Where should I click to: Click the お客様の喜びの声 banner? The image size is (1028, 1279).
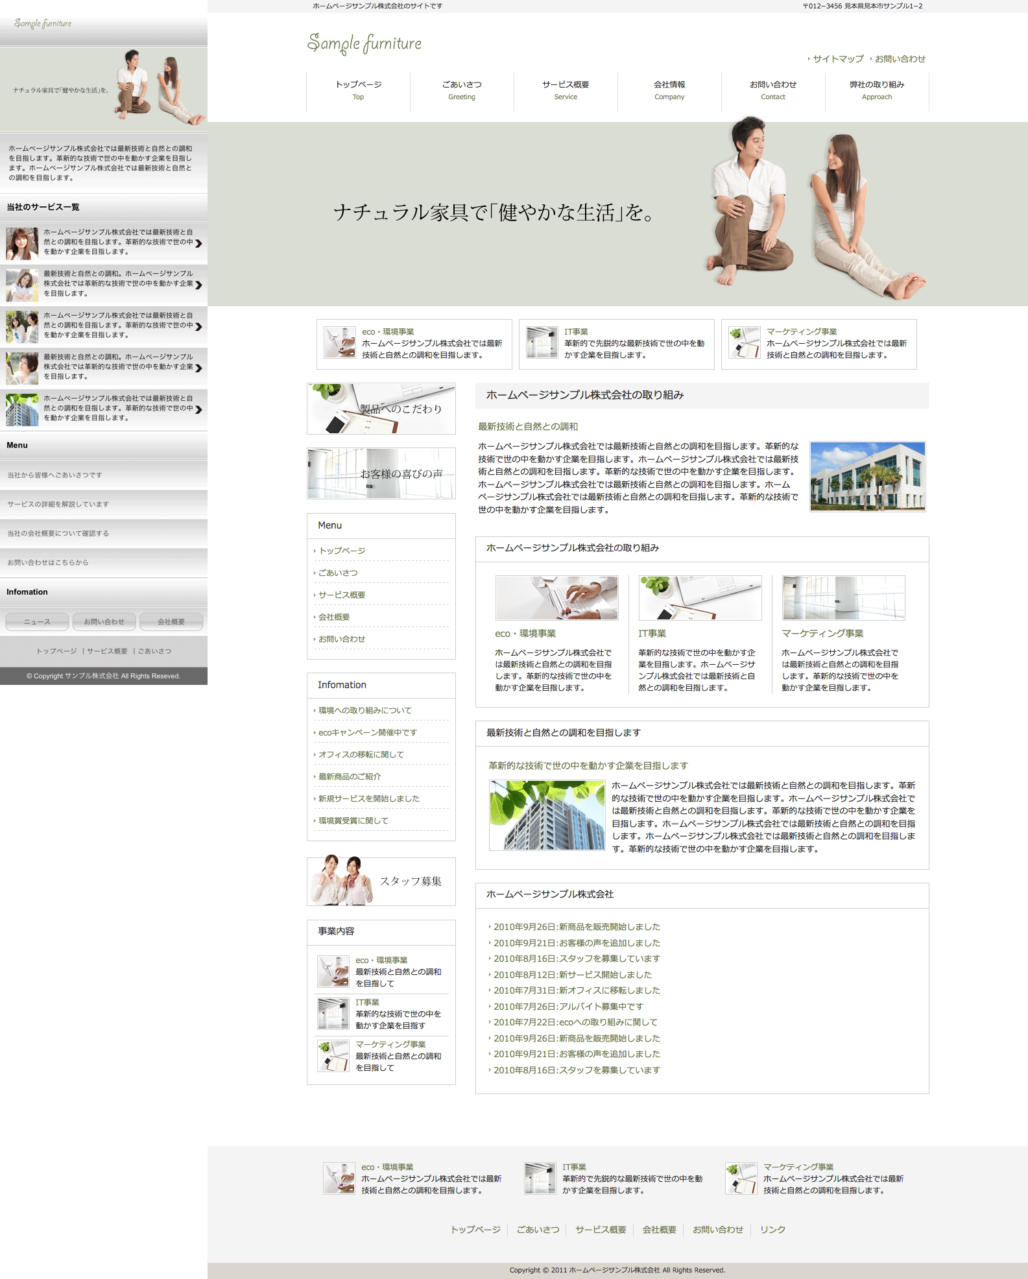[x=381, y=473]
